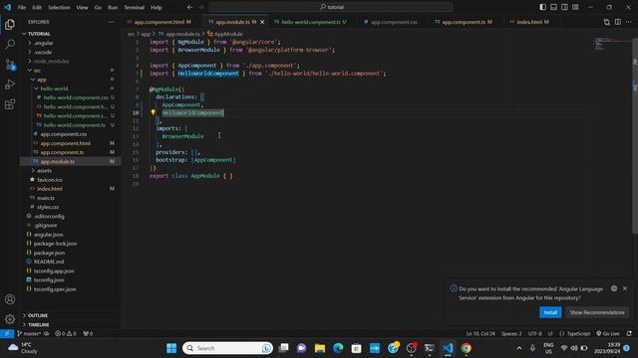The height and width of the screenshot is (358, 638).
Task: Click the Explorer more actions ellipsis
Action: 112,22
